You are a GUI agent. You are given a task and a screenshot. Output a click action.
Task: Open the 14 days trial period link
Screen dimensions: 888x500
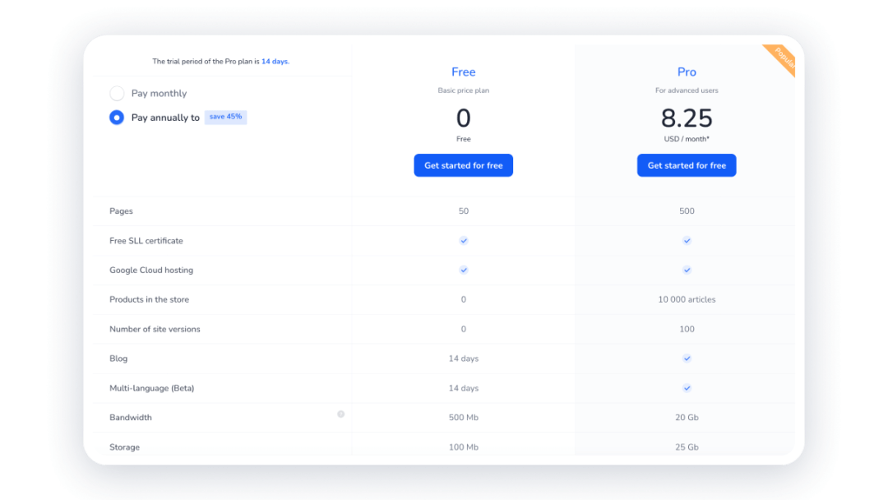275,61
